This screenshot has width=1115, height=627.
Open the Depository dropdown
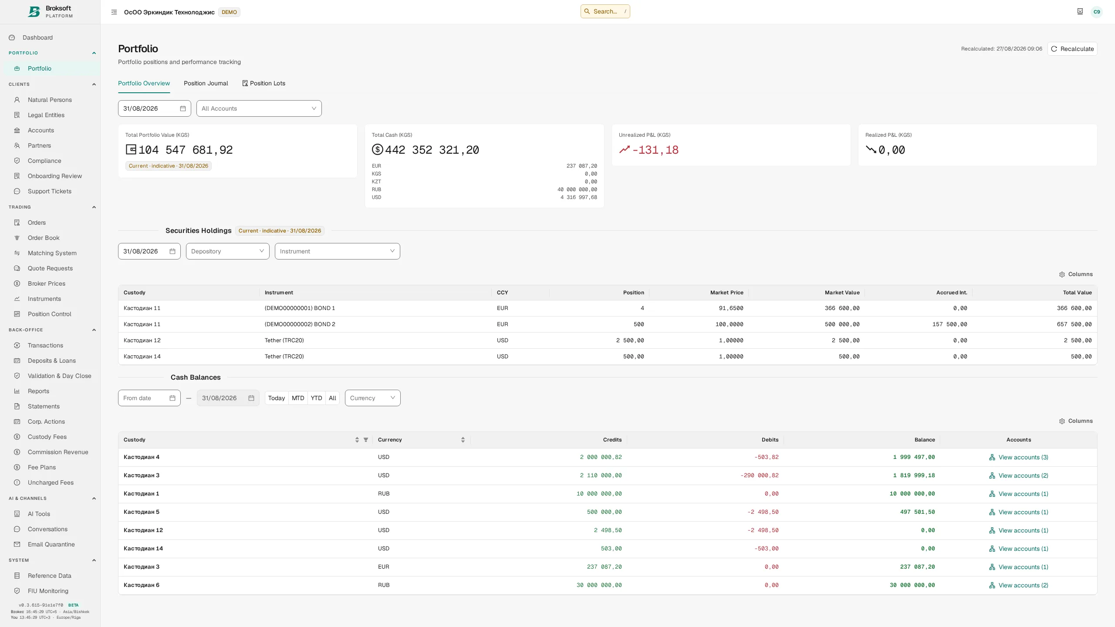tap(228, 251)
